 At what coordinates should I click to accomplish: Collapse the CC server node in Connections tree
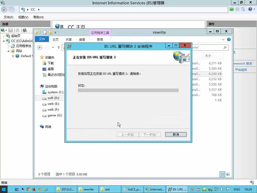coord(4,41)
